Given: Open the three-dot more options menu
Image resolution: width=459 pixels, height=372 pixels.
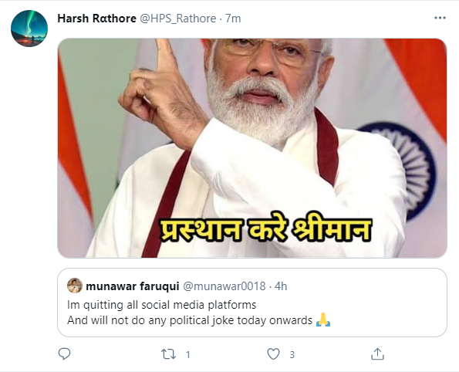Looking at the screenshot, I should tap(440, 19).
